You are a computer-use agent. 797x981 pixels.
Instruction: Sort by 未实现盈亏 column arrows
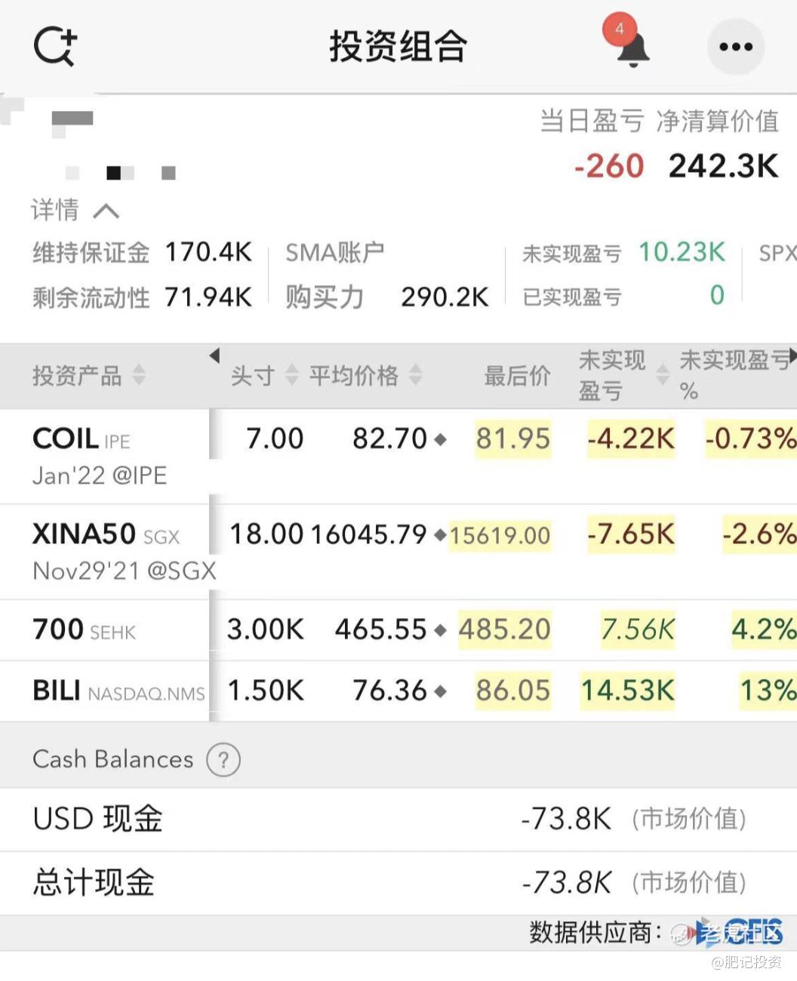pyautogui.click(x=662, y=375)
